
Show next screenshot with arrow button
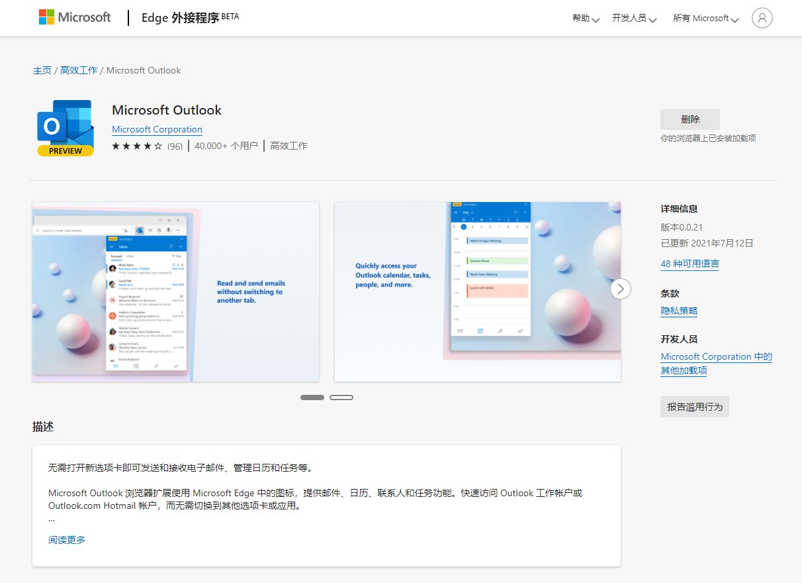[621, 288]
